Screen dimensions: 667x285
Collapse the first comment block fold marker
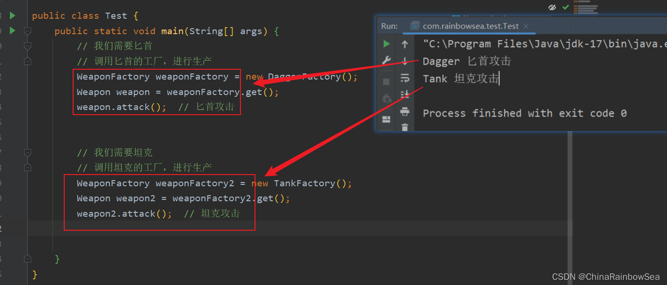pos(28,46)
